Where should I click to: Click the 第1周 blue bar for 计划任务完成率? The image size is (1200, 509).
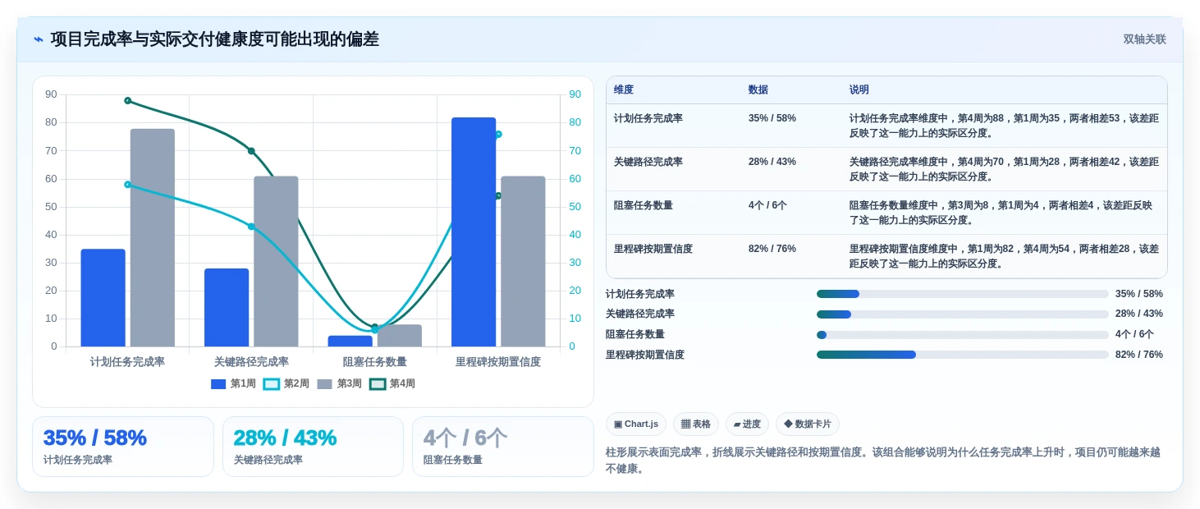tap(103, 298)
